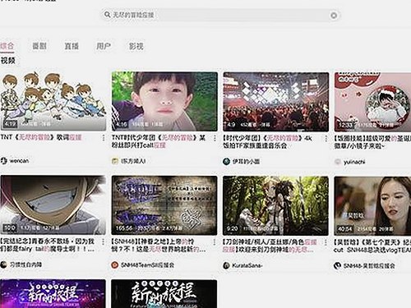Open more options for 完结纪念 fairy tail video
This screenshot has height=308, width=411.
(104, 241)
